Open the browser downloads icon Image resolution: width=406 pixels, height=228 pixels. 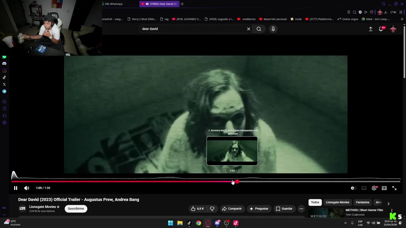pyautogui.click(x=385, y=12)
